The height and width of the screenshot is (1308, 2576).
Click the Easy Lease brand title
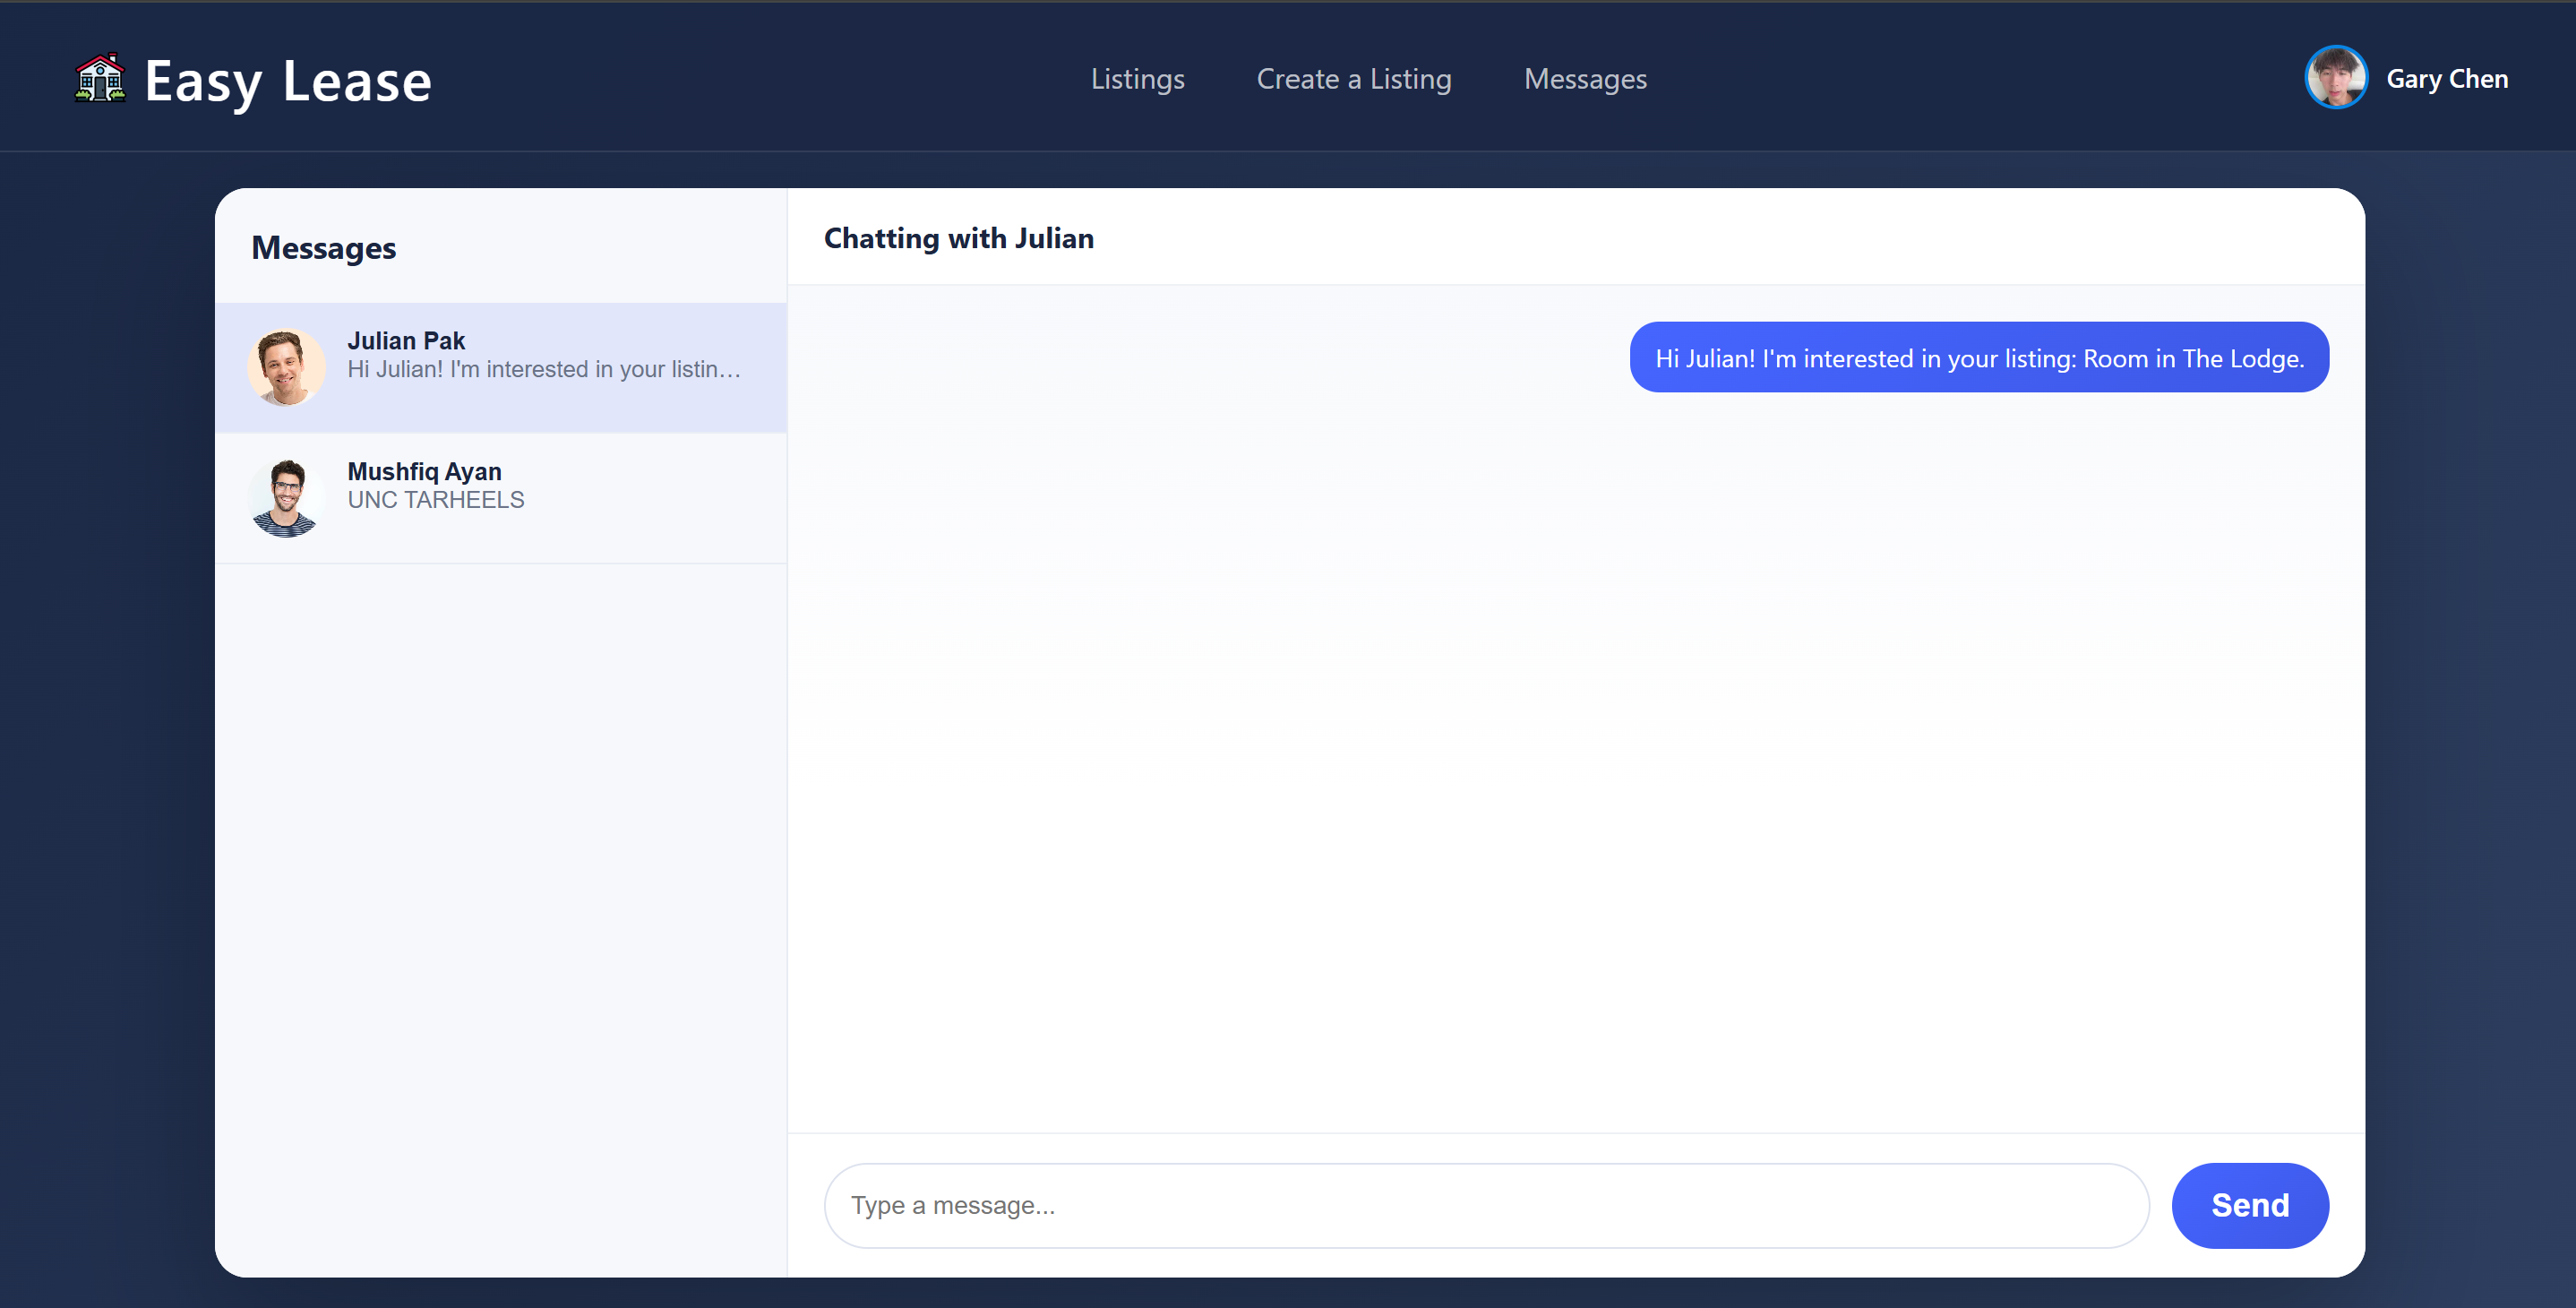click(288, 81)
